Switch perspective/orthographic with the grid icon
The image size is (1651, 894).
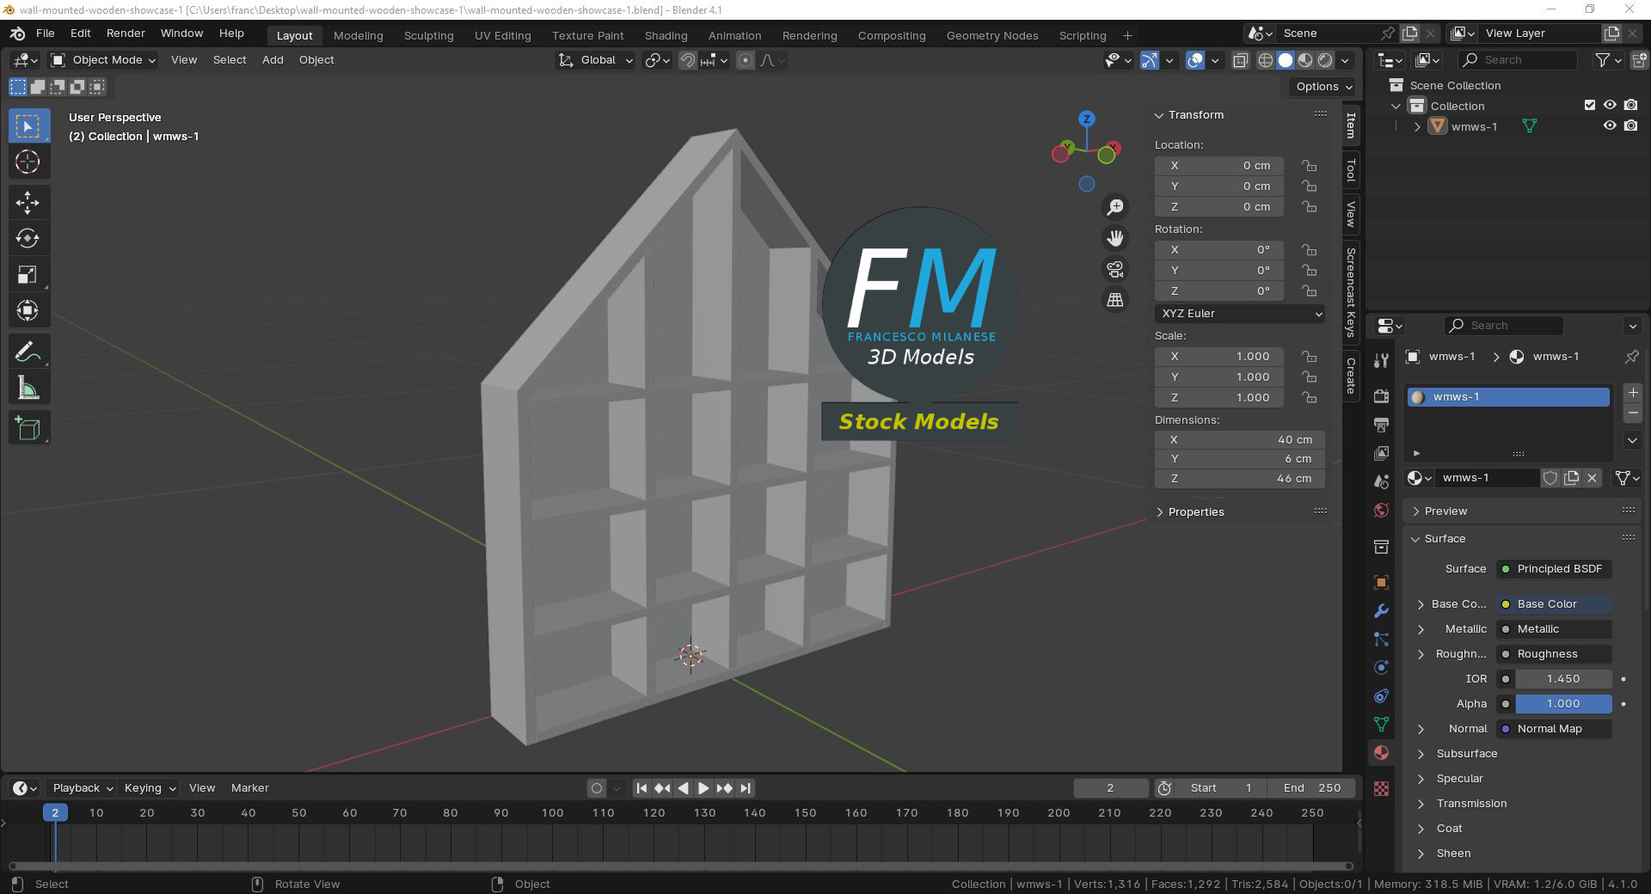click(1115, 300)
